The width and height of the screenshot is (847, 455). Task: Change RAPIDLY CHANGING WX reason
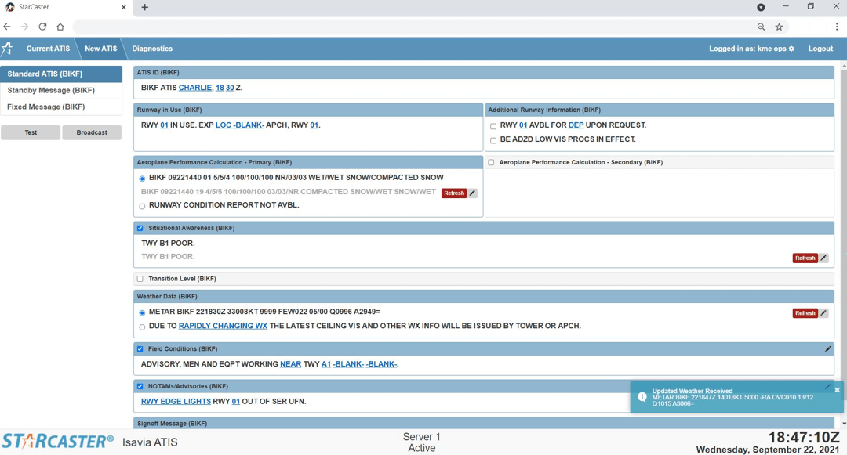pos(223,326)
